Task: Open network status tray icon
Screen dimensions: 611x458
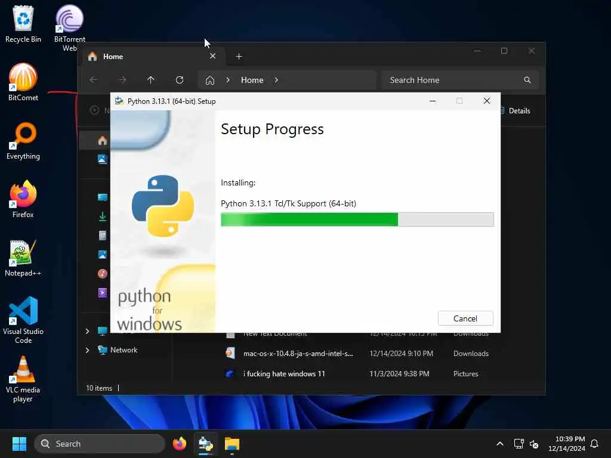Action: [x=519, y=444]
